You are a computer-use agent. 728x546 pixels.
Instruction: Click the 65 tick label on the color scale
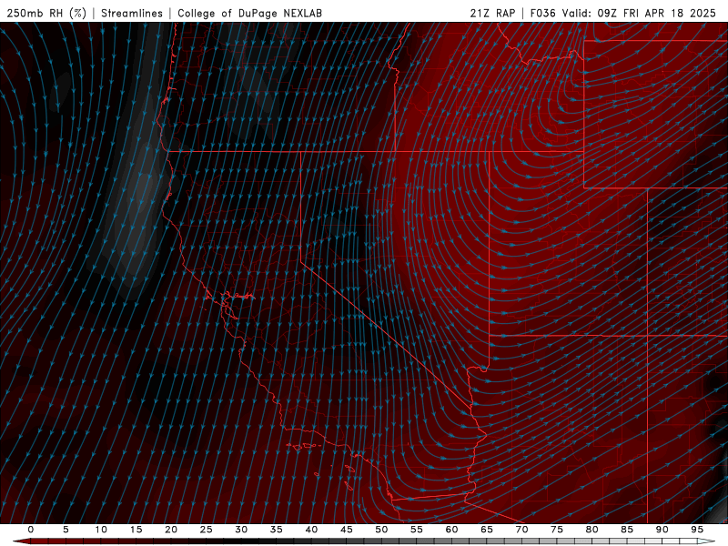click(x=487, y=530)
